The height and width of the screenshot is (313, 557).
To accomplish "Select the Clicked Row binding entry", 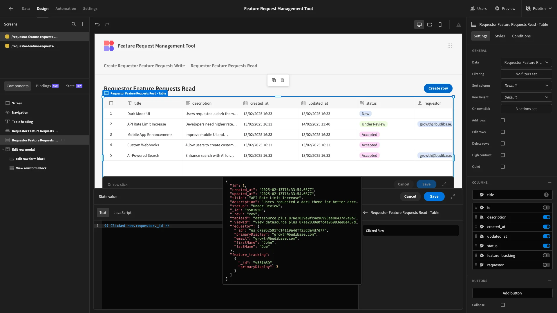I will pyautogui.click(x=410, y=231).
